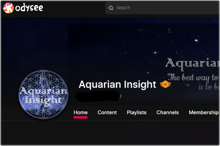Click the magnifier search icon
The width and height of the screenshot is (220, 146).
pos(111,8)
